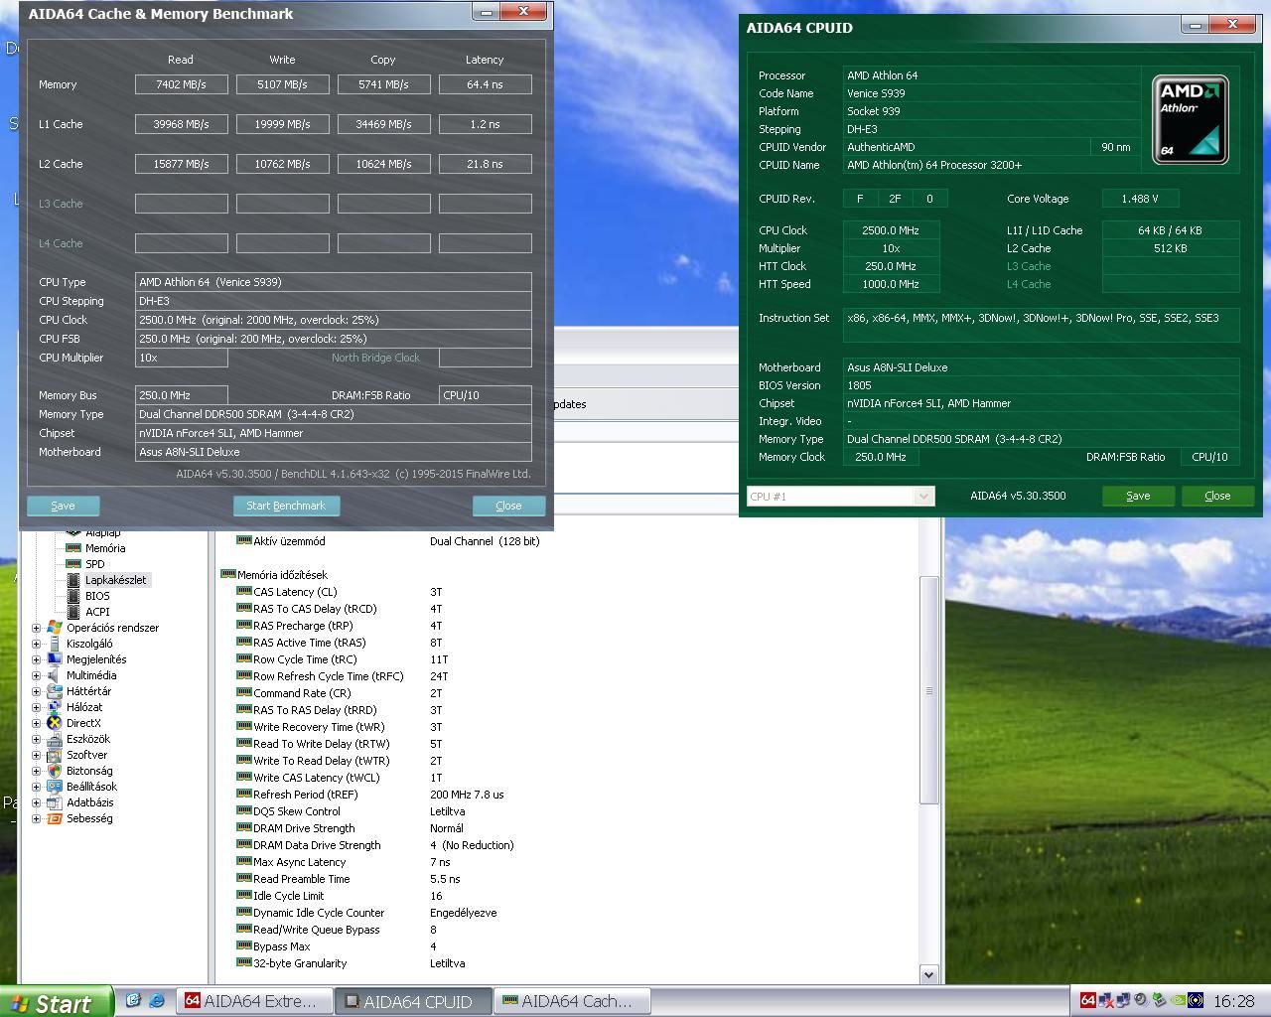Click the Adatbázis database icon

pyautogui.click(x=55, y=802)
